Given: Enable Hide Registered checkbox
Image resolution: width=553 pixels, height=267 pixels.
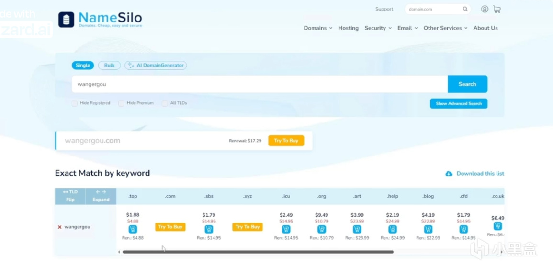Looking at the screenshot, I should (74, 103).
